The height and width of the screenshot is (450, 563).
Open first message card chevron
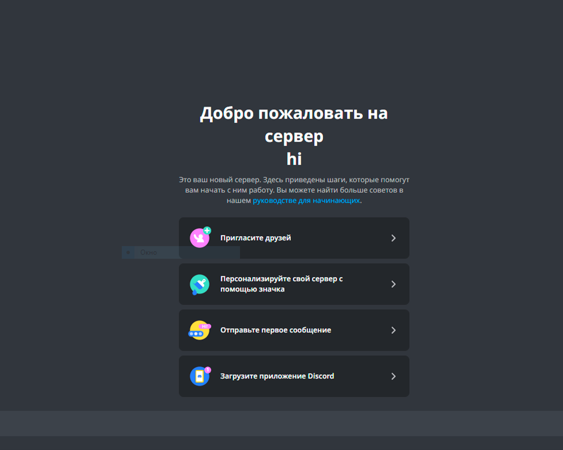(x=394, y=330)
